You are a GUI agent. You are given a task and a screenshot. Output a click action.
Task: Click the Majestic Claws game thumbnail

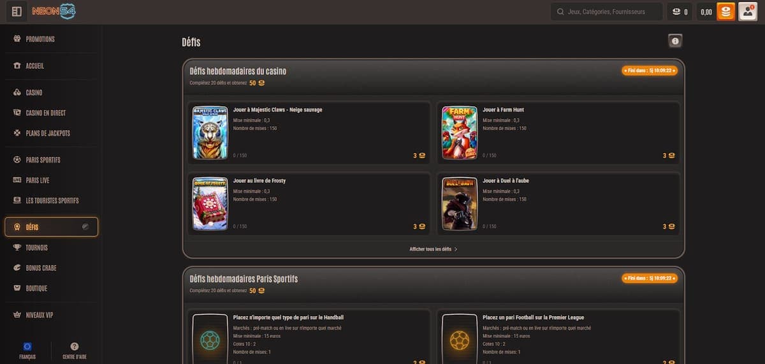pos(210,133)
